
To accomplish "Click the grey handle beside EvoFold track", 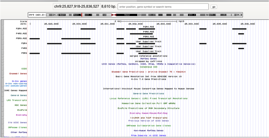I will [x=3, y=110].
